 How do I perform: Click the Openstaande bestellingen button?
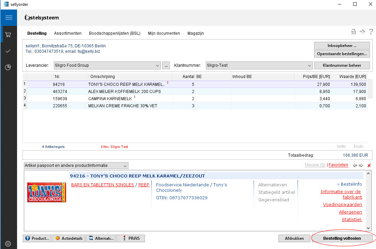coord(342,54)
